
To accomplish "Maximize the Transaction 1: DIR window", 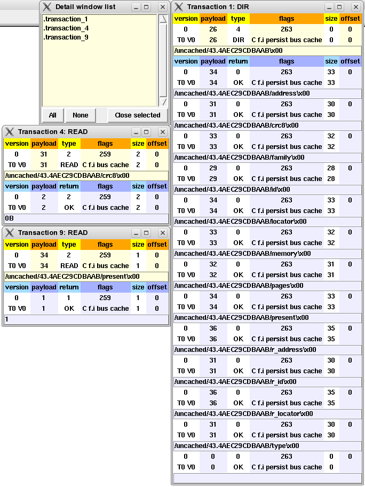I will [340, 7].
